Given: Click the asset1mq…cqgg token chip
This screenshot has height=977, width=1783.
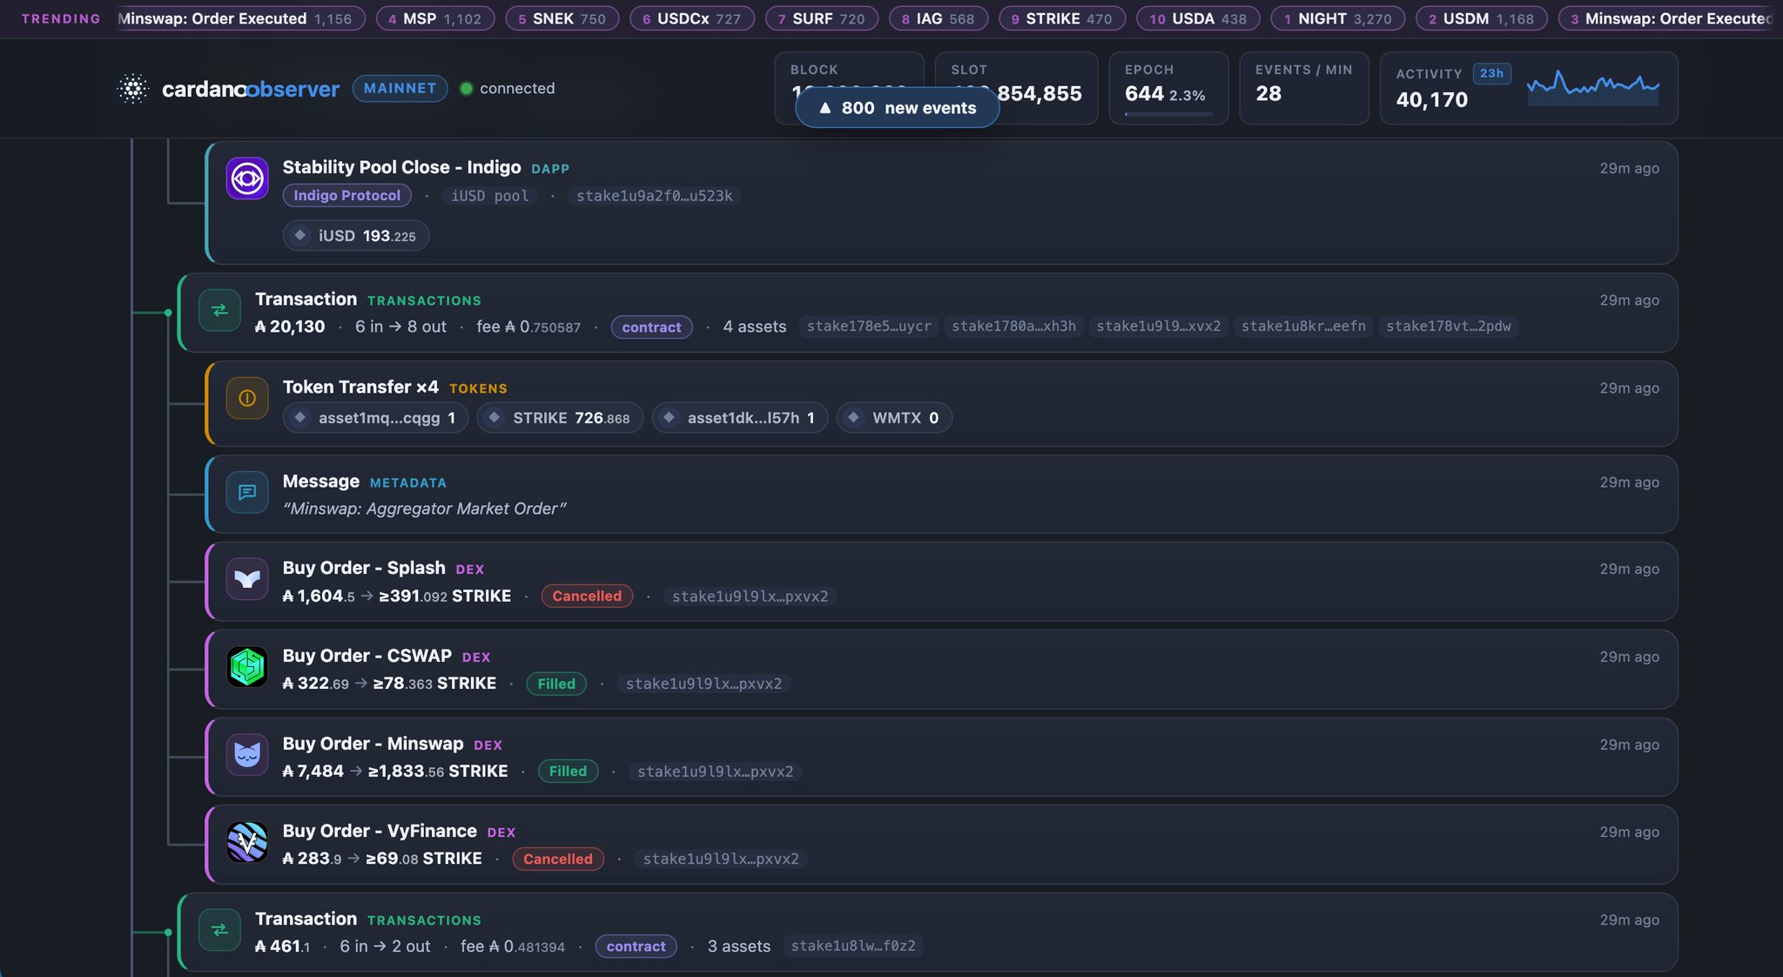Looking at the screenshot, I should tap(375, 418).
